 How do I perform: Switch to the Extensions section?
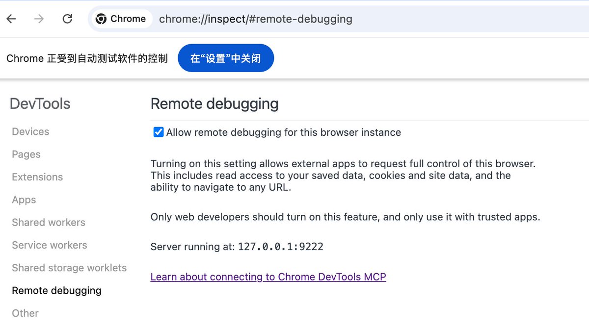(x=37, y=177)
